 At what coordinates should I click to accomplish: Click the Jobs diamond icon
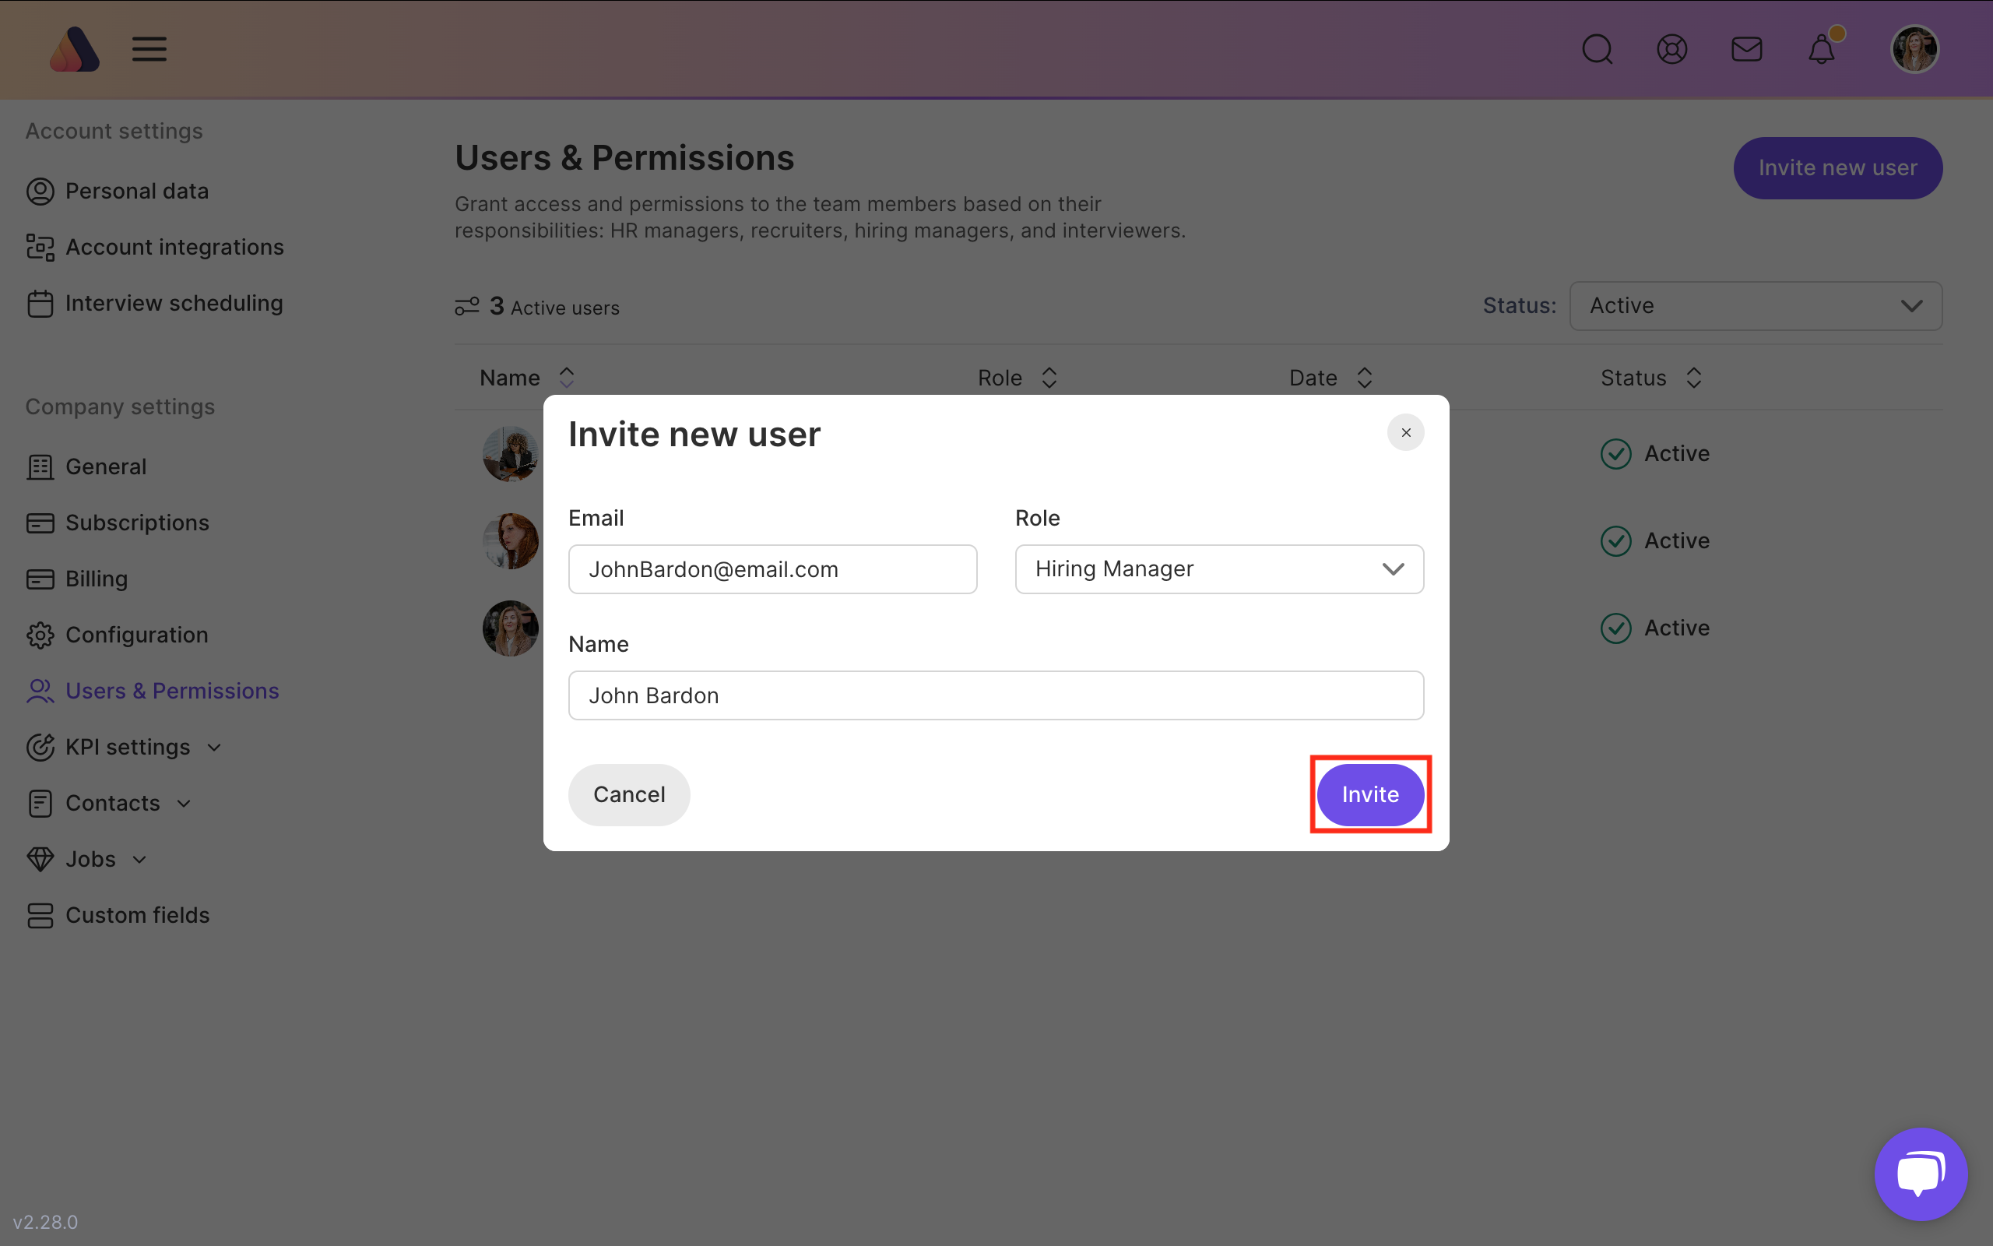click(x=40, y=859)
